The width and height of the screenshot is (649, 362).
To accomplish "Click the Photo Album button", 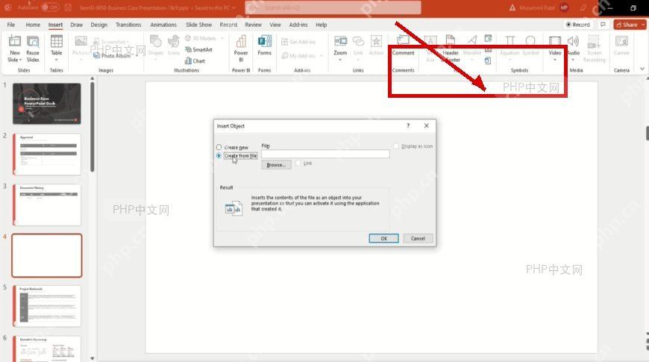I will click(x=112, y=55).
